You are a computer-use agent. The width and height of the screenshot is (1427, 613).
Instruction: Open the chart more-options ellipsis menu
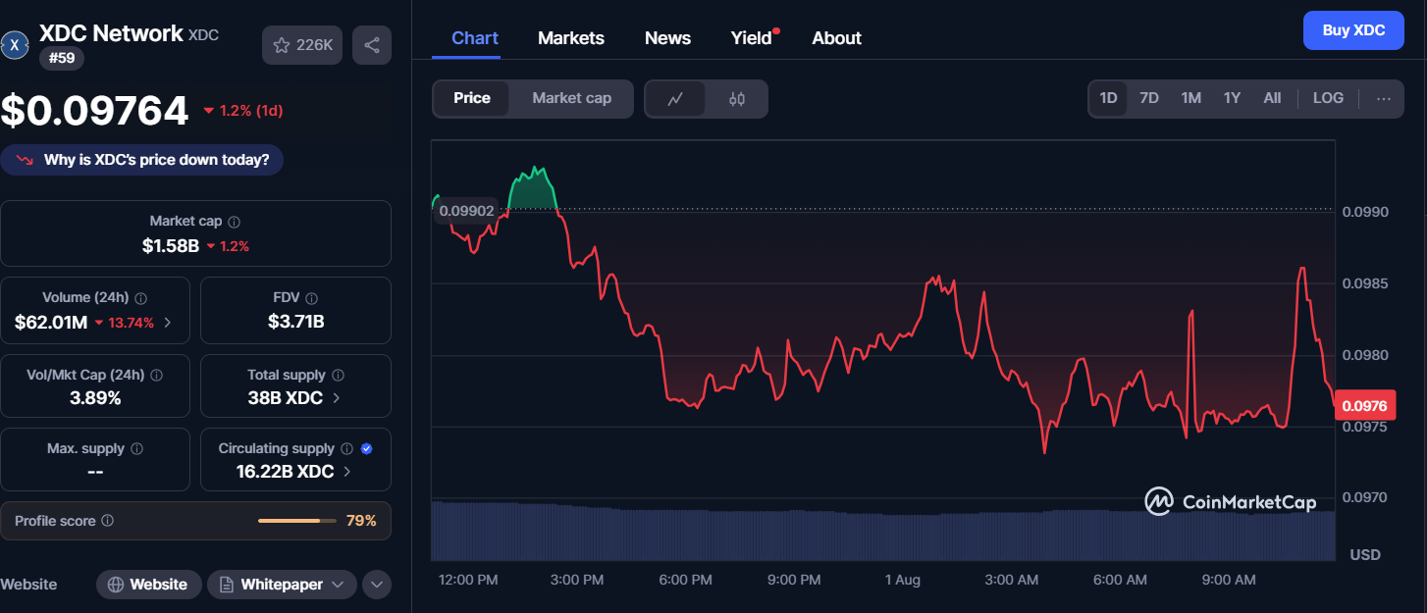click(x=1384, y=98)
